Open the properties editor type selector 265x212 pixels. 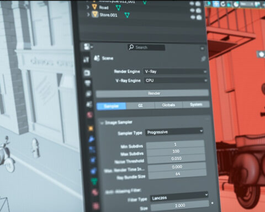pyautogui.click(x=87, y=47)
